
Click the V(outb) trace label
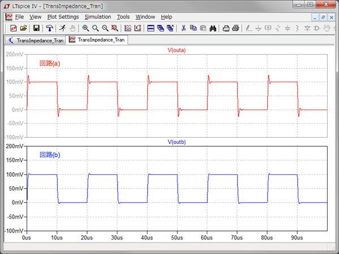pyautogui.click(x=177, y=142)
